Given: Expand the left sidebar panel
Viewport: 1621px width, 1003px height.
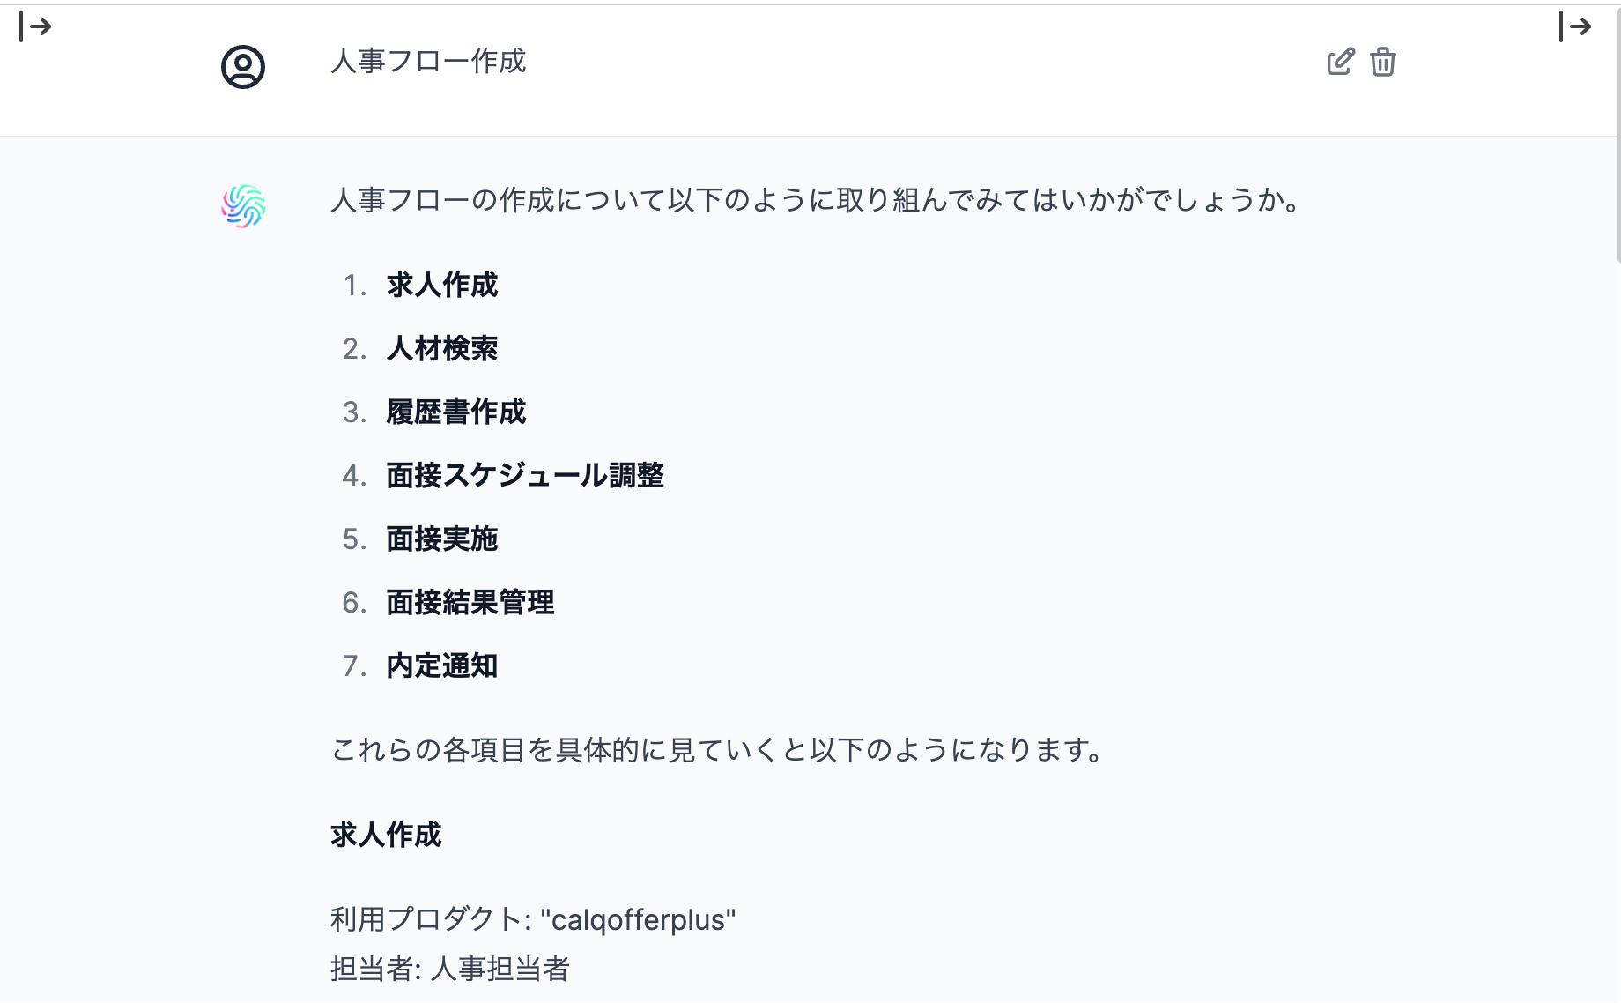Looking at the screenshot, I should click(x=35, y=26).
